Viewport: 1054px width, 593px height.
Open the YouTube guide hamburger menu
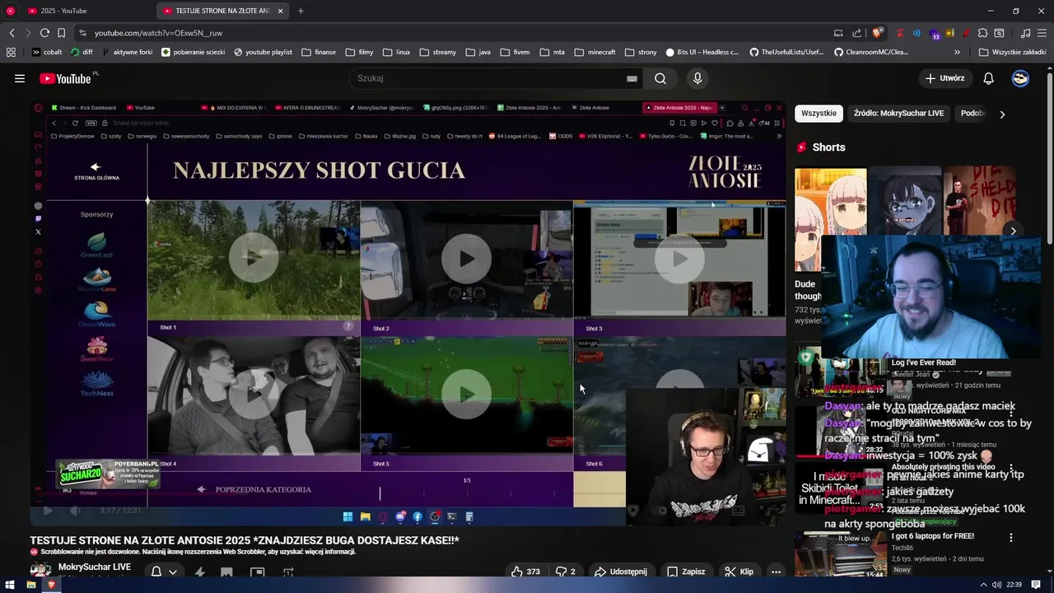click(x=20, y=78)
